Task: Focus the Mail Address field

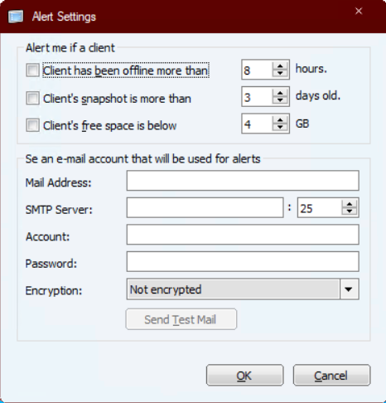Action: pos(243,181)
